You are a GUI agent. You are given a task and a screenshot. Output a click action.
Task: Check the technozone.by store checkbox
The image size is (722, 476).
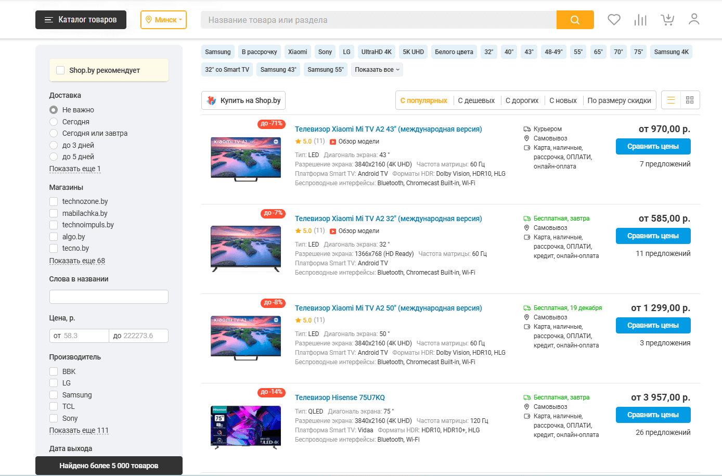[x=54, y=201]
